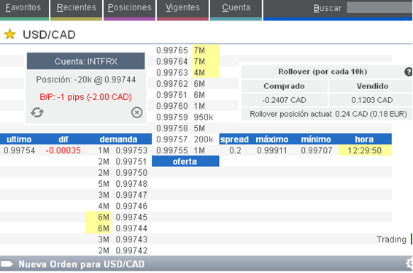Select bid price 0.99748

click(x=131, y=184)
